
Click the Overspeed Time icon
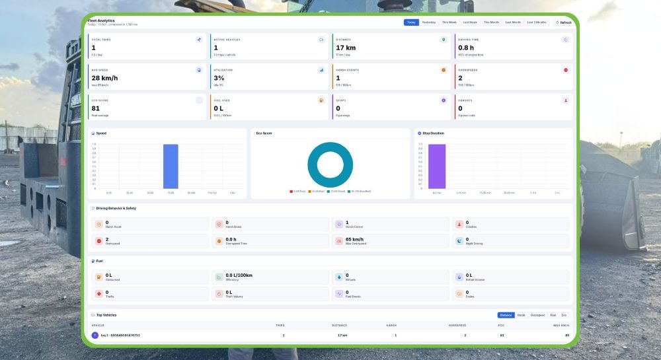point(219,241)
